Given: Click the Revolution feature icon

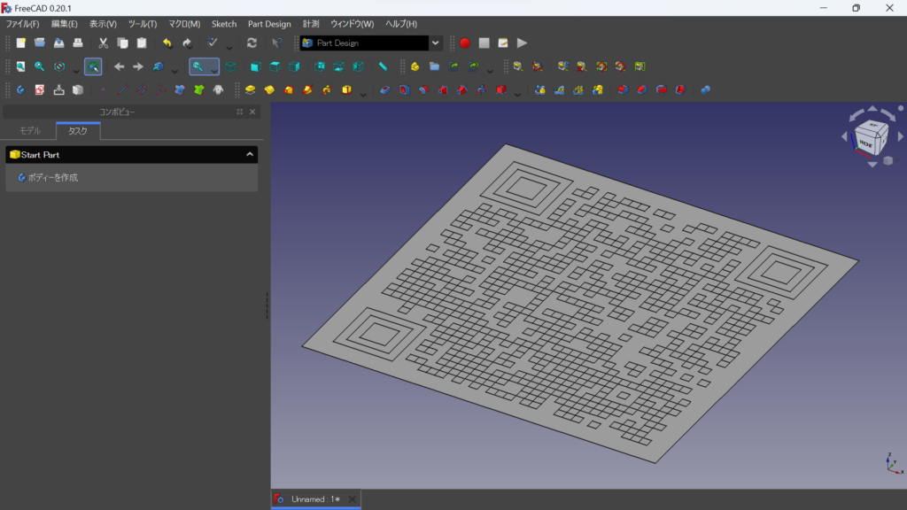Looking at the screenshot, I should (x=269, y=89).
